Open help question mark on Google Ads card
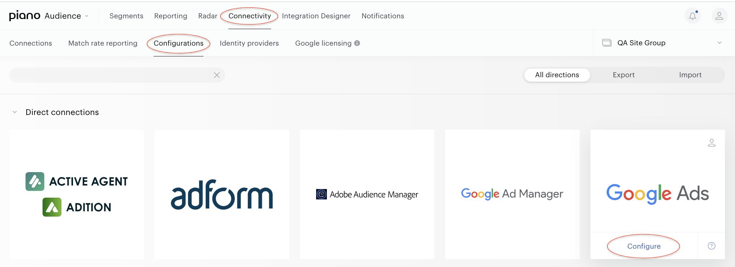Viewport: 735px width, 267px height. (712, 246)
